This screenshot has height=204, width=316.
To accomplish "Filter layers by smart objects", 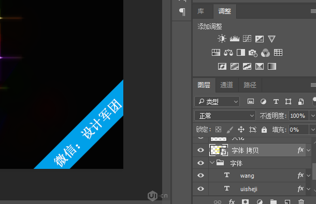I will (301, 102).
